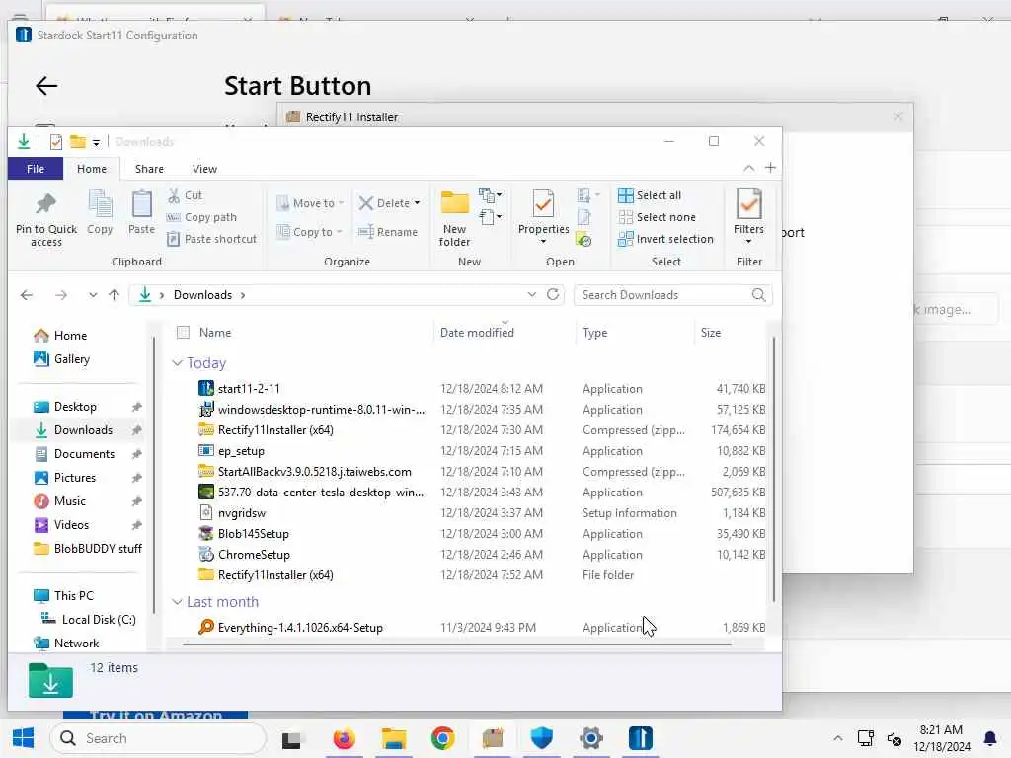Screen dimensions: 1011x758
Task: Click the Task View taskbar icon
Action: click(x=291, y=740)
